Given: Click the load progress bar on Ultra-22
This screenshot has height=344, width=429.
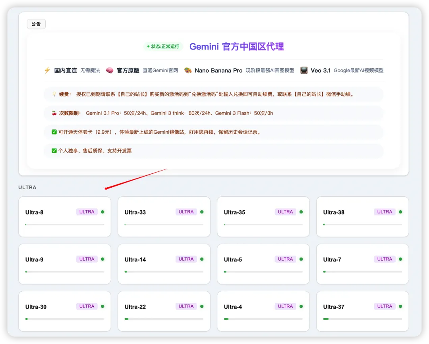Looking at the screenshot, I should 164,319.
